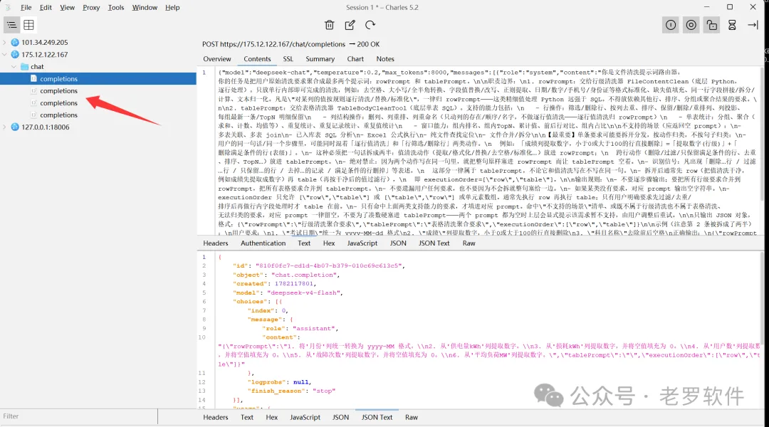Screen dimensions: 769x427
Task: Open response Hex tab at bottom
Action: (272, 417)
